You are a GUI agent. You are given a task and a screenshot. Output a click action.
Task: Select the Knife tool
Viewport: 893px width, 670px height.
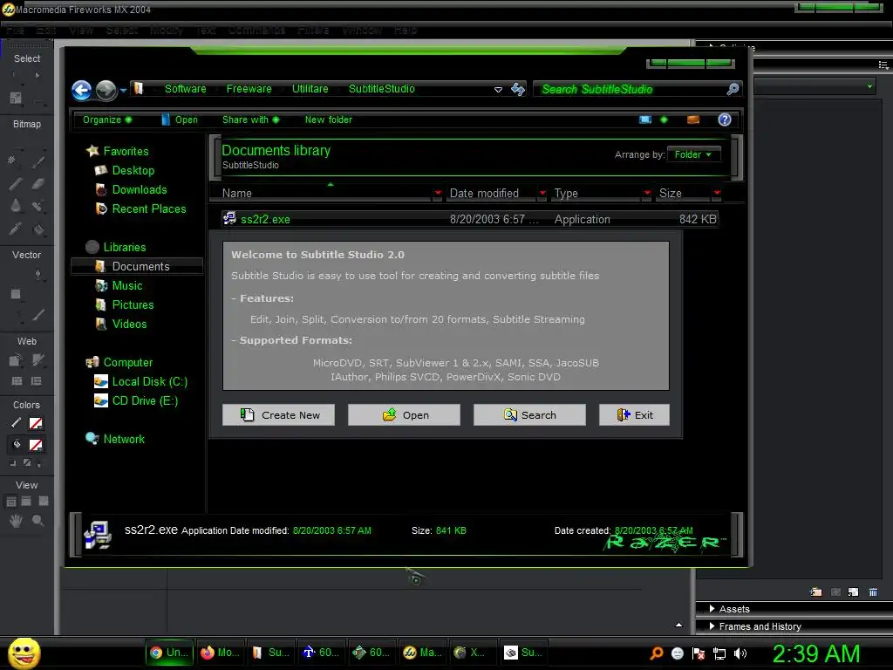point(38,314)
